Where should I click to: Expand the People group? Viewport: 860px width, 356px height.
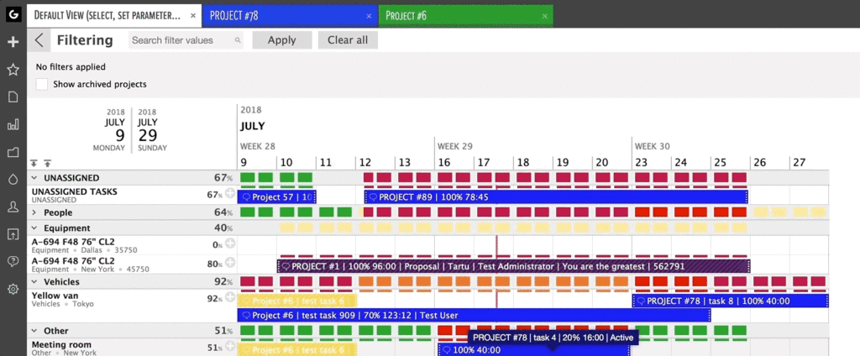34,212
